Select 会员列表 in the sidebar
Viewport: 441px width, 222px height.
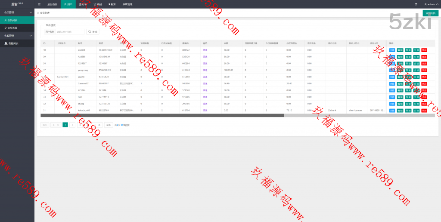(x=13, y=20)
